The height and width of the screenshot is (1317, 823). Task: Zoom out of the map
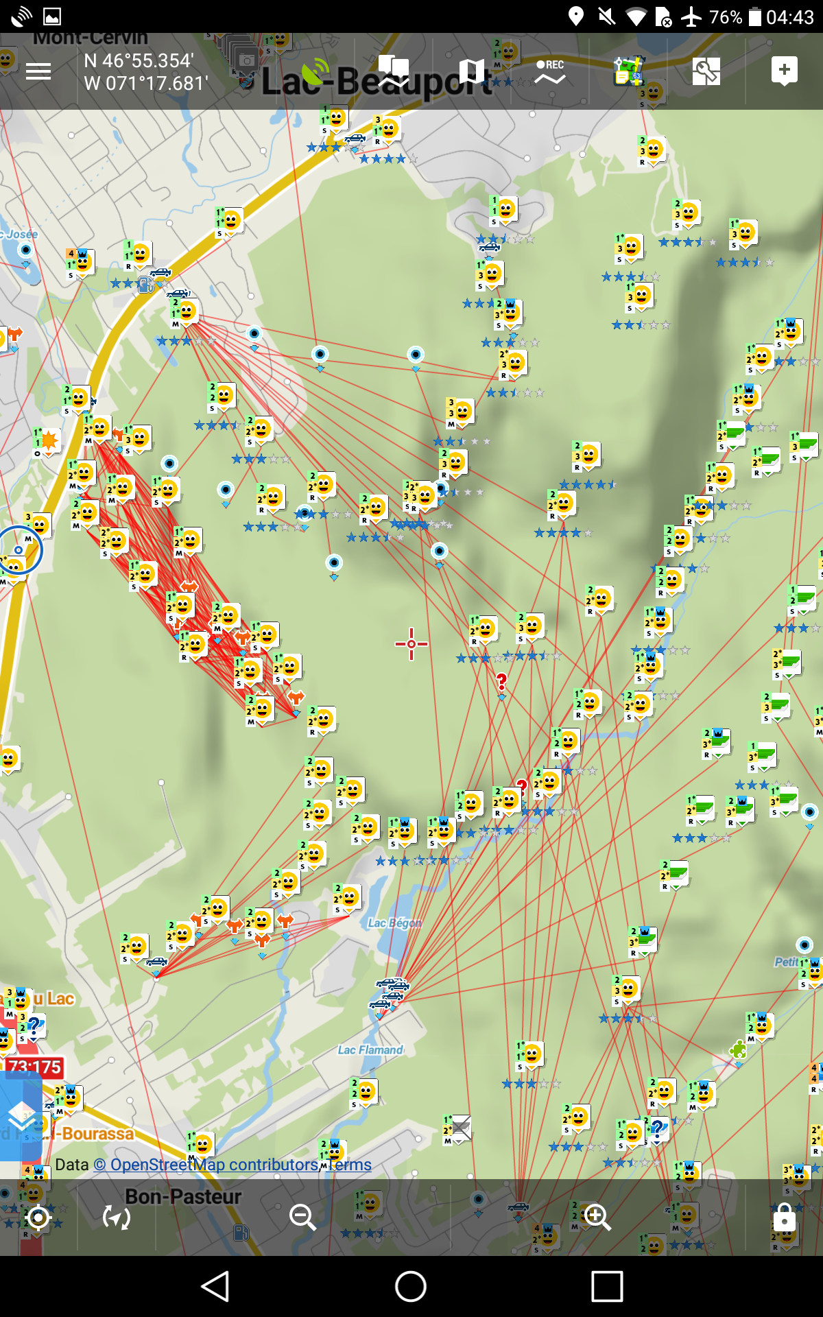302,1218
